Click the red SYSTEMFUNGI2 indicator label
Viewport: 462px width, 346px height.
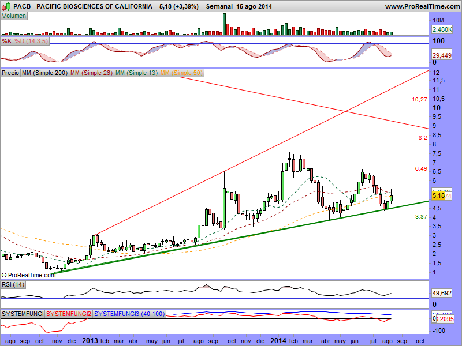click(69, 314)
